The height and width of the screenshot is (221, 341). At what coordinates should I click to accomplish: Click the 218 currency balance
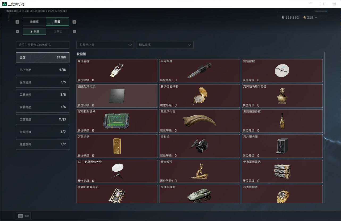(310, 18)
